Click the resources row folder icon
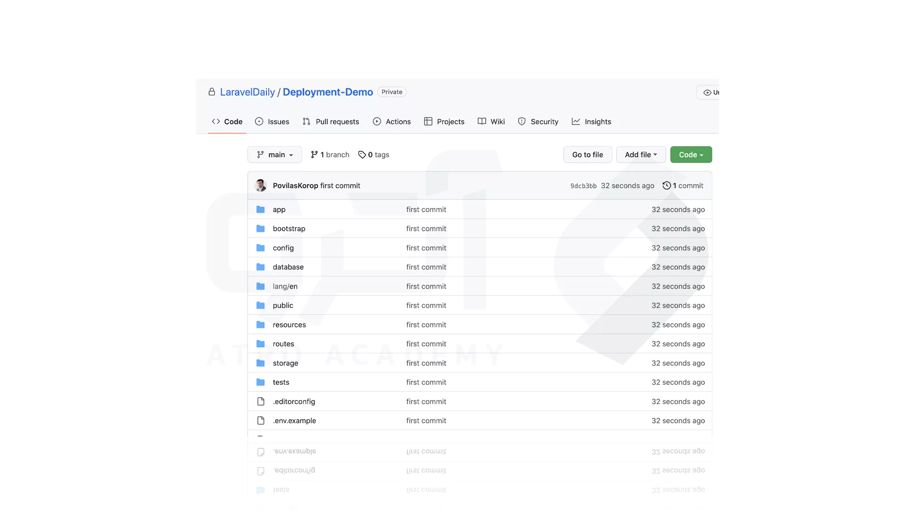This screenshot has height=515, width=915. pyautogui.click(x=261, y=325)
